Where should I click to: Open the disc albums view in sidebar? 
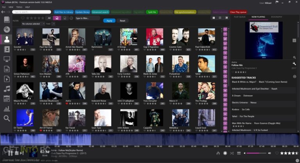coord(7,29)
